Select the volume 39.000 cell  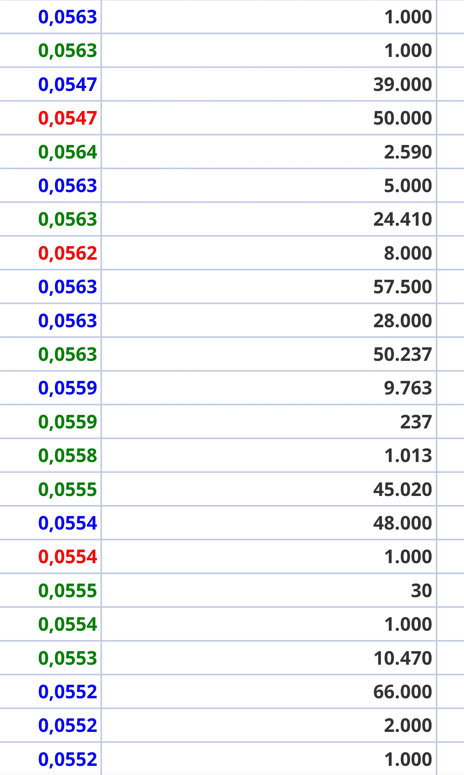tap(402, 84)
